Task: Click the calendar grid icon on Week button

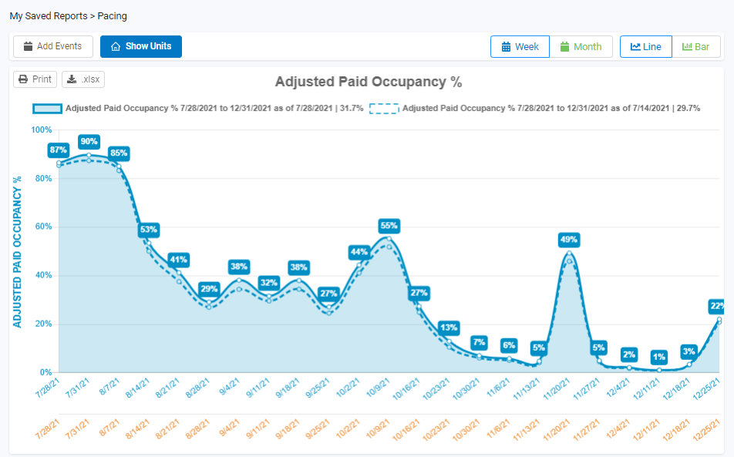Action: pyautogui.click(x=507, y=46)
